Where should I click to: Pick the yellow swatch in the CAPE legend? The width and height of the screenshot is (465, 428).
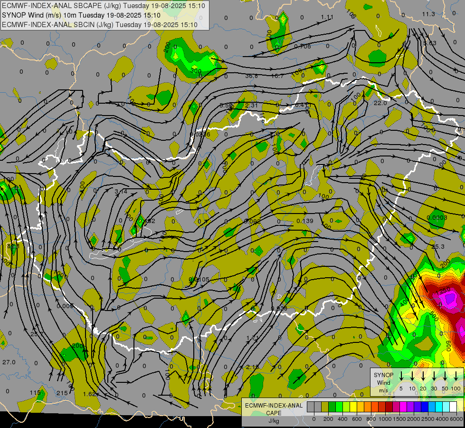(353, 407)
